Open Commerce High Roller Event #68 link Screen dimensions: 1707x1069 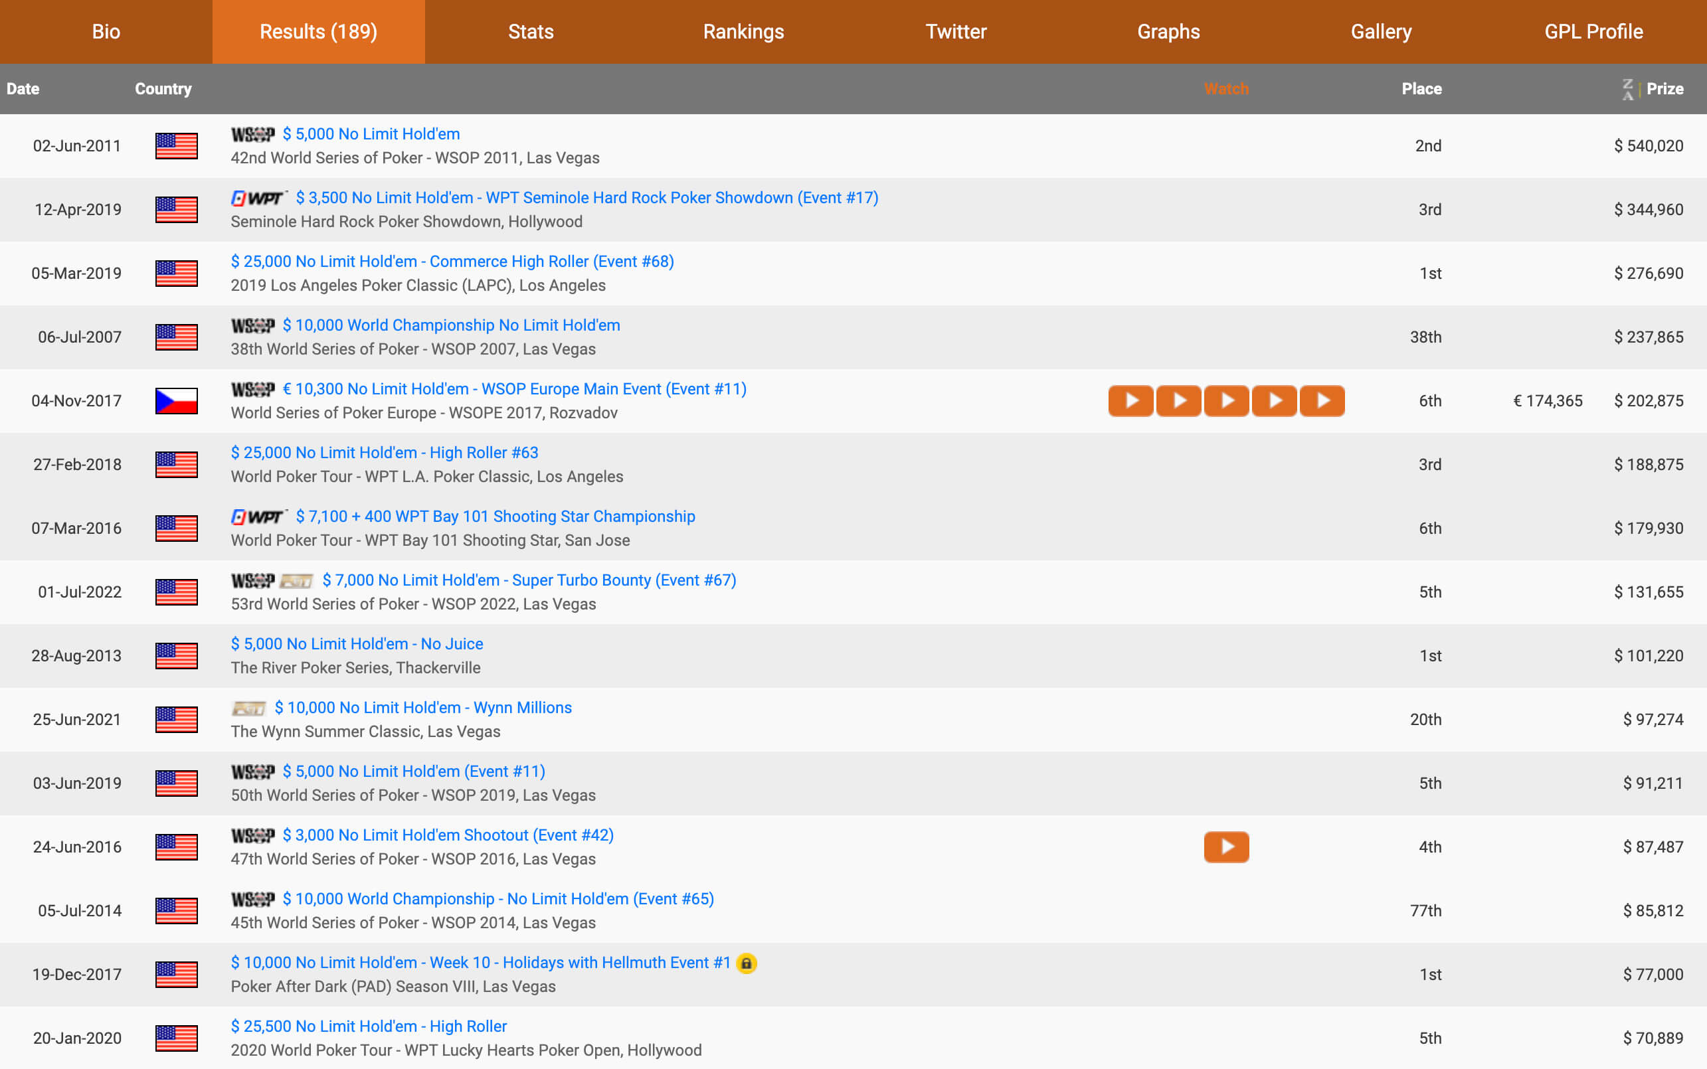tap(452, 262)
